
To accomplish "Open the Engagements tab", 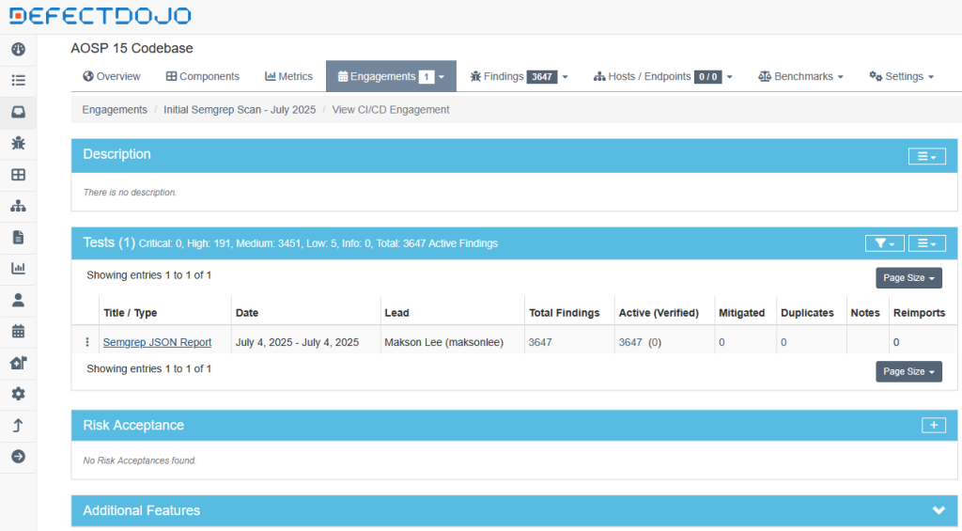I will click(x=391, y=76).
